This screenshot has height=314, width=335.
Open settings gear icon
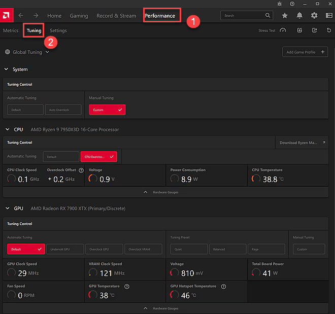[314, 16]
